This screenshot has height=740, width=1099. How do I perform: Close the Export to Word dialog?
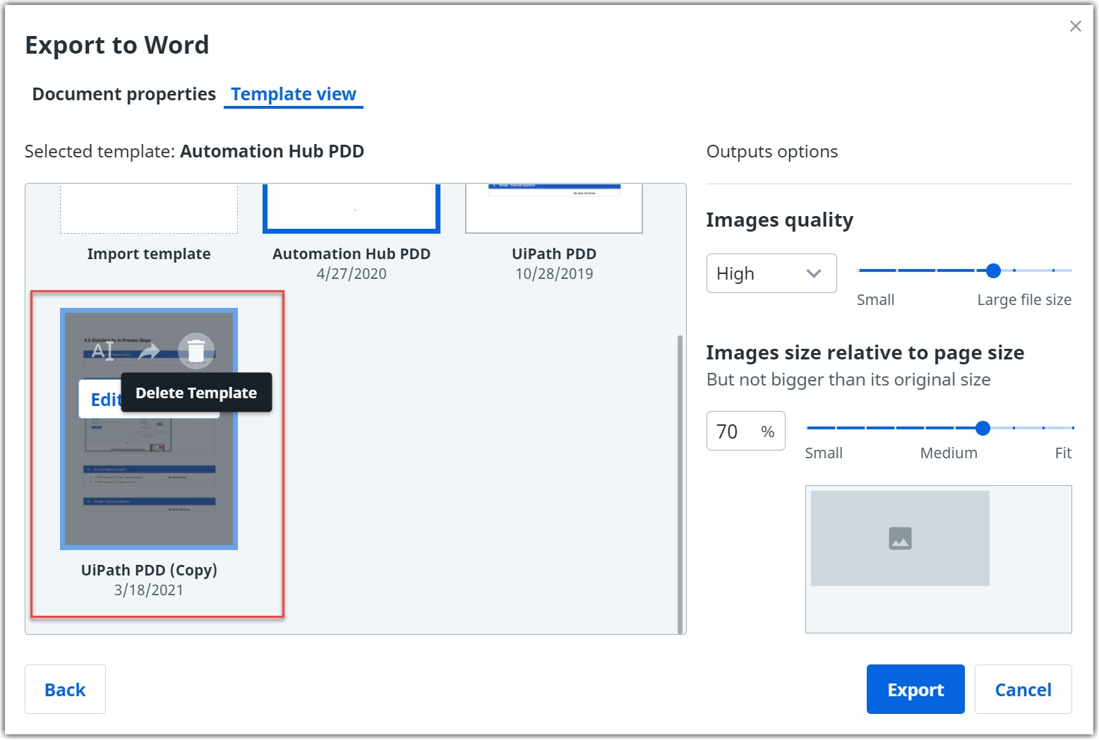coord(1075,26)
